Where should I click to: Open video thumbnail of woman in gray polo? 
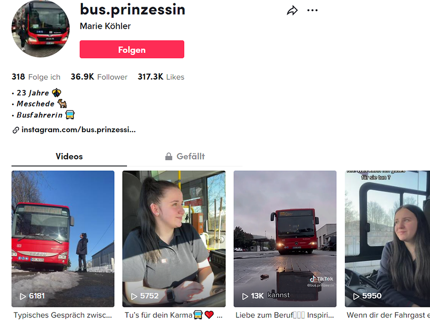click(174, 239)
